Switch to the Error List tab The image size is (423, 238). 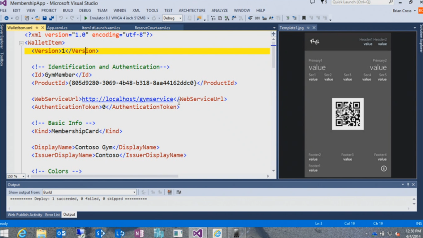pos(52,215)
